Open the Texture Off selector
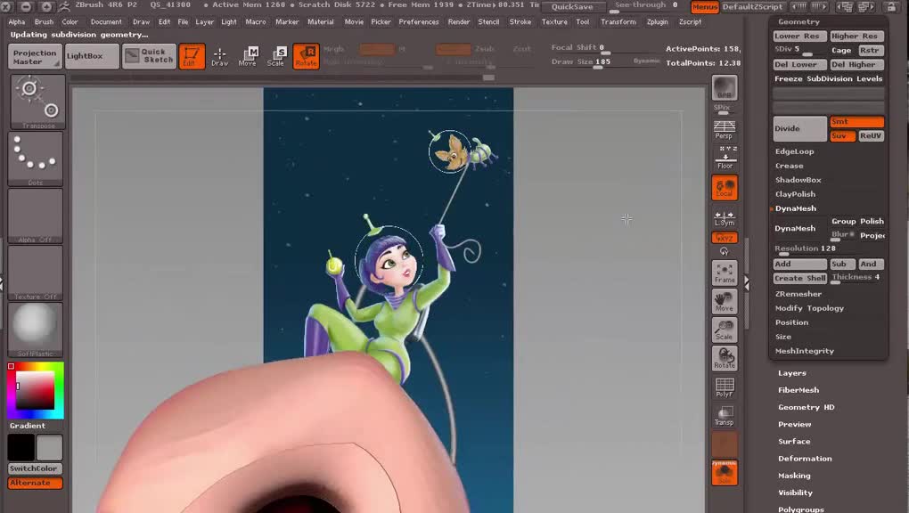This screenshot has height=513, width=909. (36, 273)
